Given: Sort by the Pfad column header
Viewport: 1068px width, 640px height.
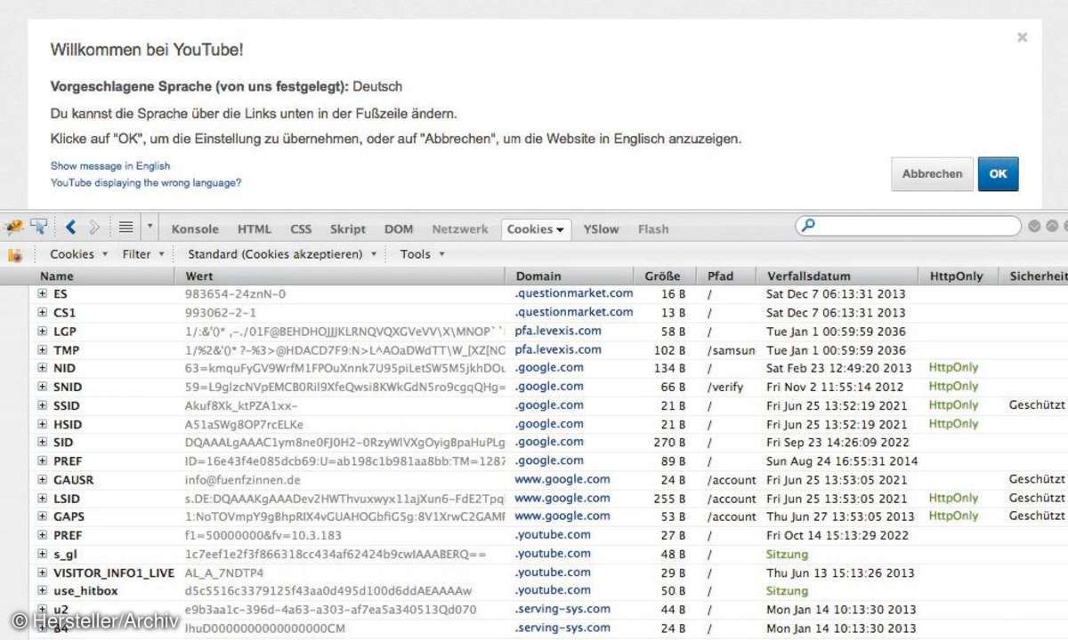Looking at the screenshot, I should (728, 276).
